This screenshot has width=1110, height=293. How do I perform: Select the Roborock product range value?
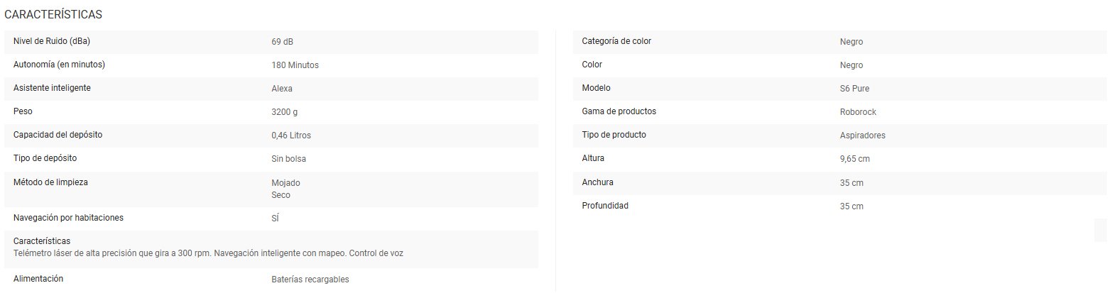coord(858,112)
